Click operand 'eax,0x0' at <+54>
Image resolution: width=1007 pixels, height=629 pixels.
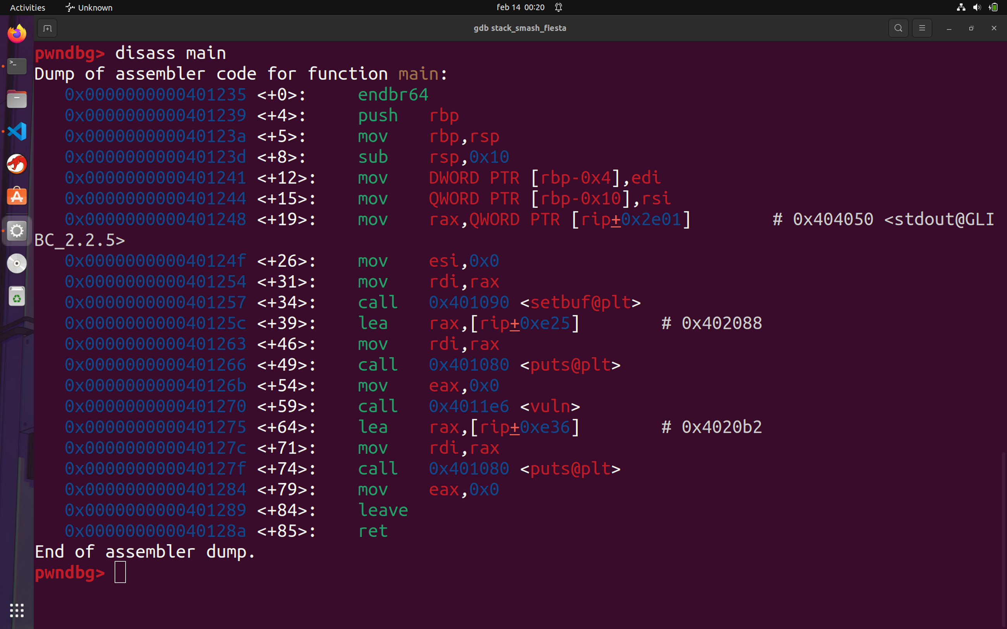[x=464, y=386]
